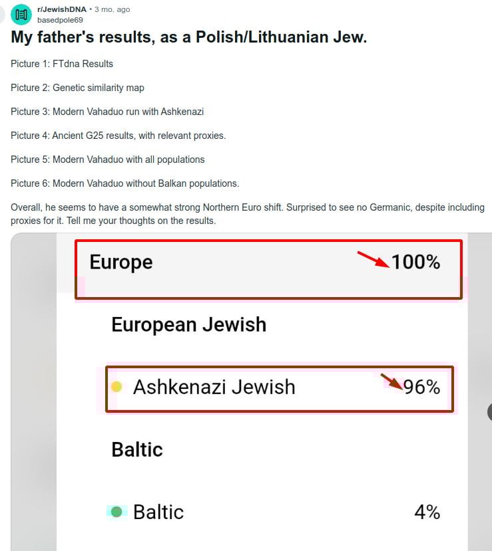Viewport: 492px width, 551px height.
Task: Click the '3 mo. ago' post timestamp
Action: [113, 9]
